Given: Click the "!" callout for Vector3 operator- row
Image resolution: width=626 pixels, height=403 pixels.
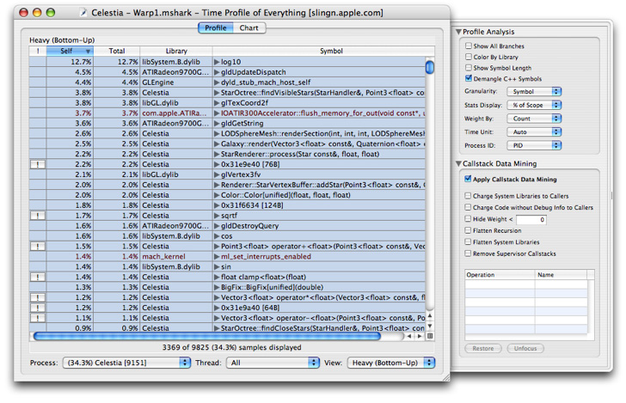Looking at the screenshot, I should point(40,318).
